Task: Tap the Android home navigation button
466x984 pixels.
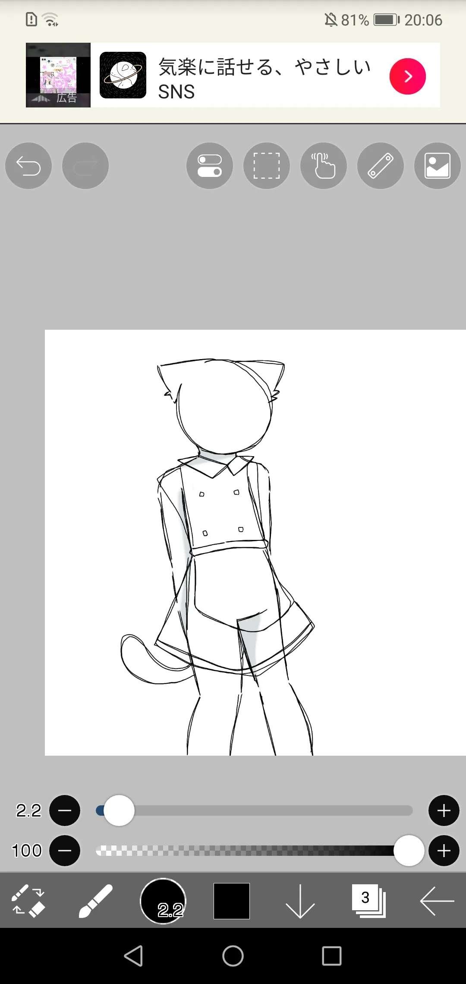Action: pos(233,956)
